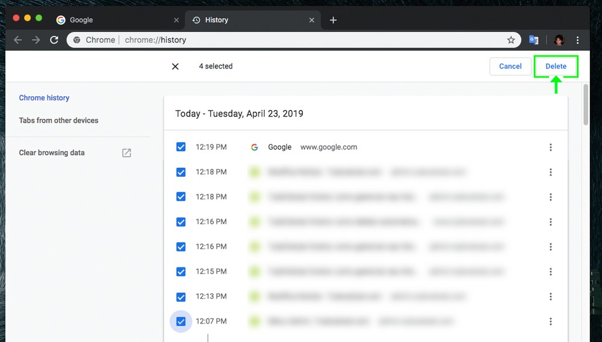
Task: Open the Google Translate extension icon
Action: pyautogui.click(x=533, y=40)
